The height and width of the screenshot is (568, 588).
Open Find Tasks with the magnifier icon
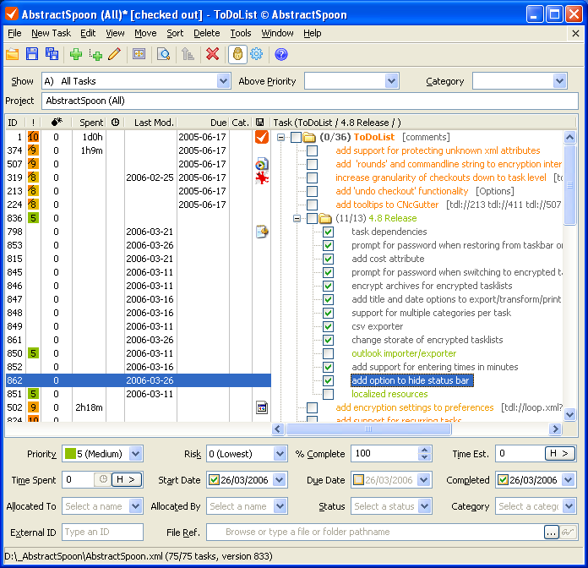[164, 54]
